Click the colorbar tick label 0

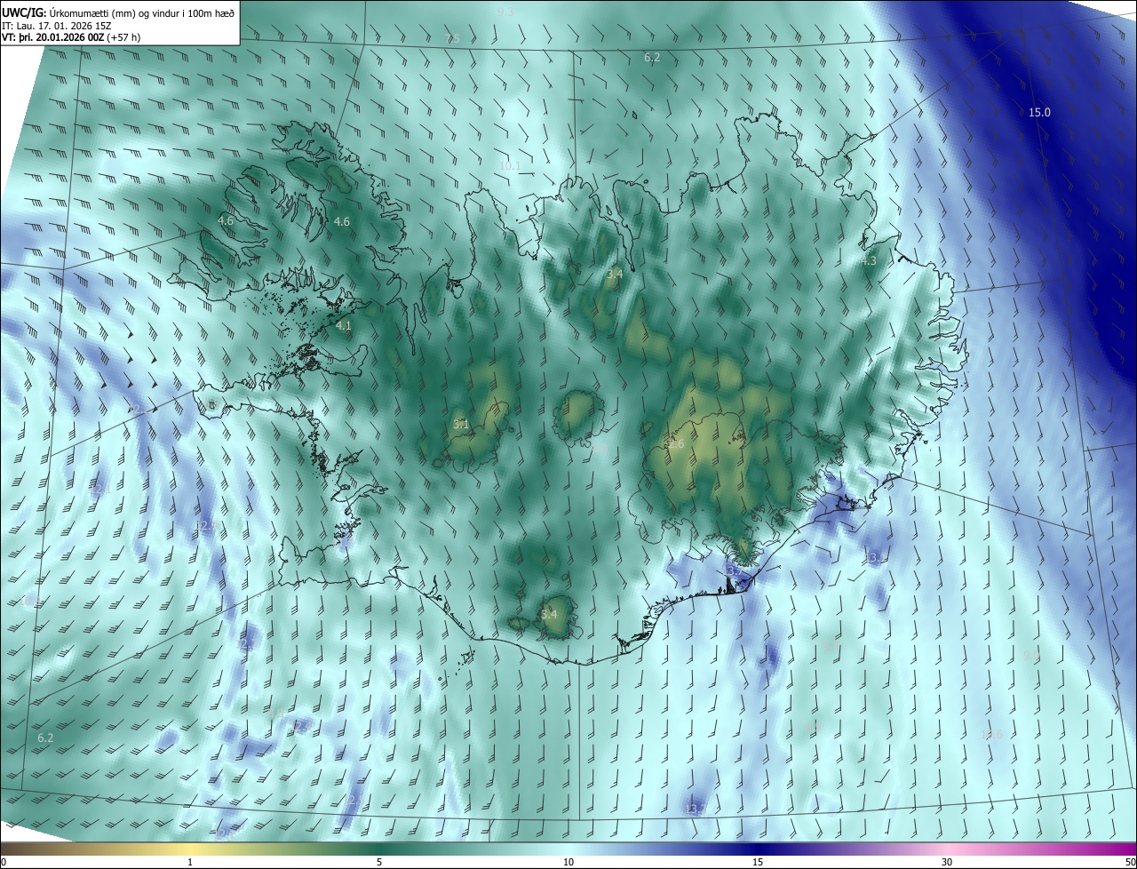[4, 862]
